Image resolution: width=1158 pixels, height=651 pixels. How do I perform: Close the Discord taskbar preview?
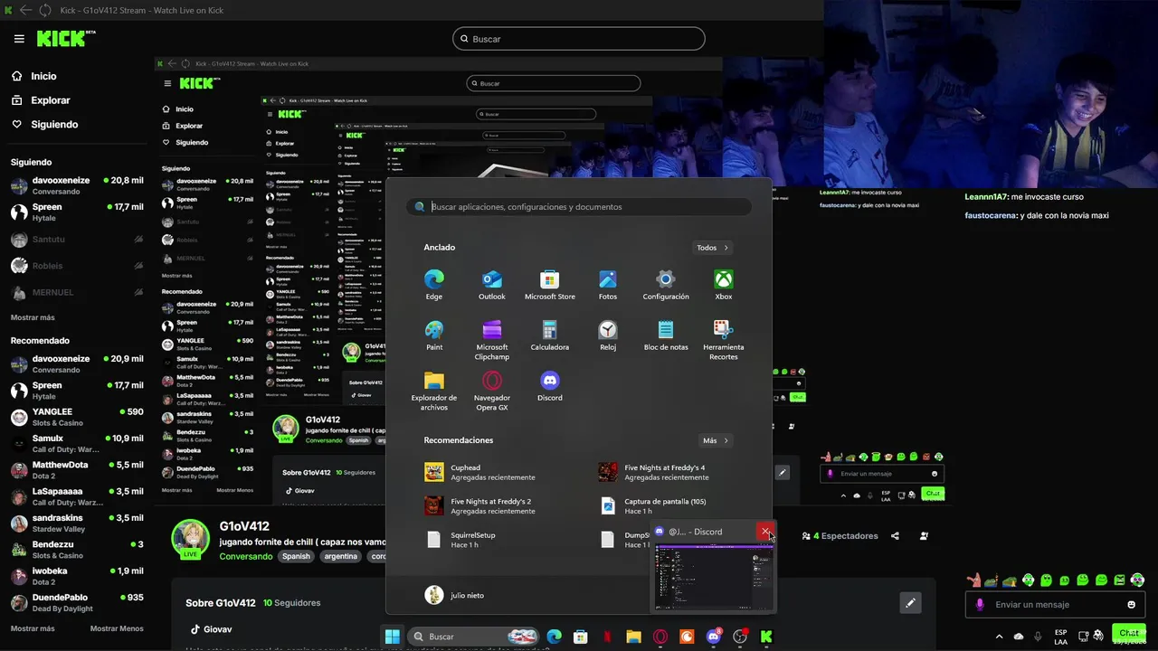[765, 532]
